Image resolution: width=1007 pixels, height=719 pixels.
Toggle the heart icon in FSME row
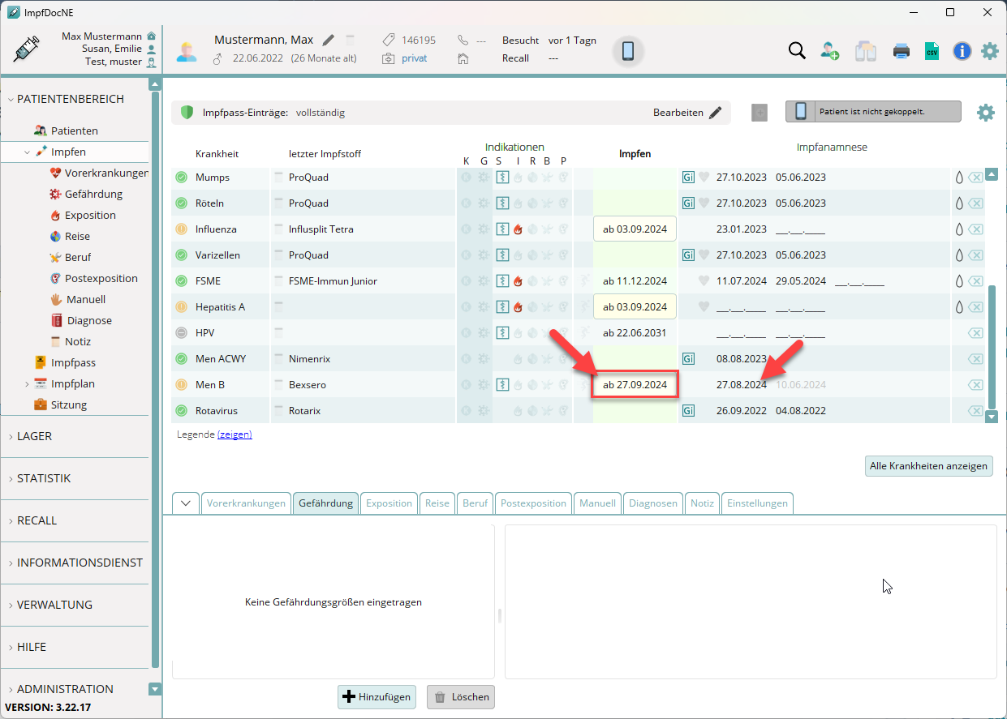click(x=704, y=281)
